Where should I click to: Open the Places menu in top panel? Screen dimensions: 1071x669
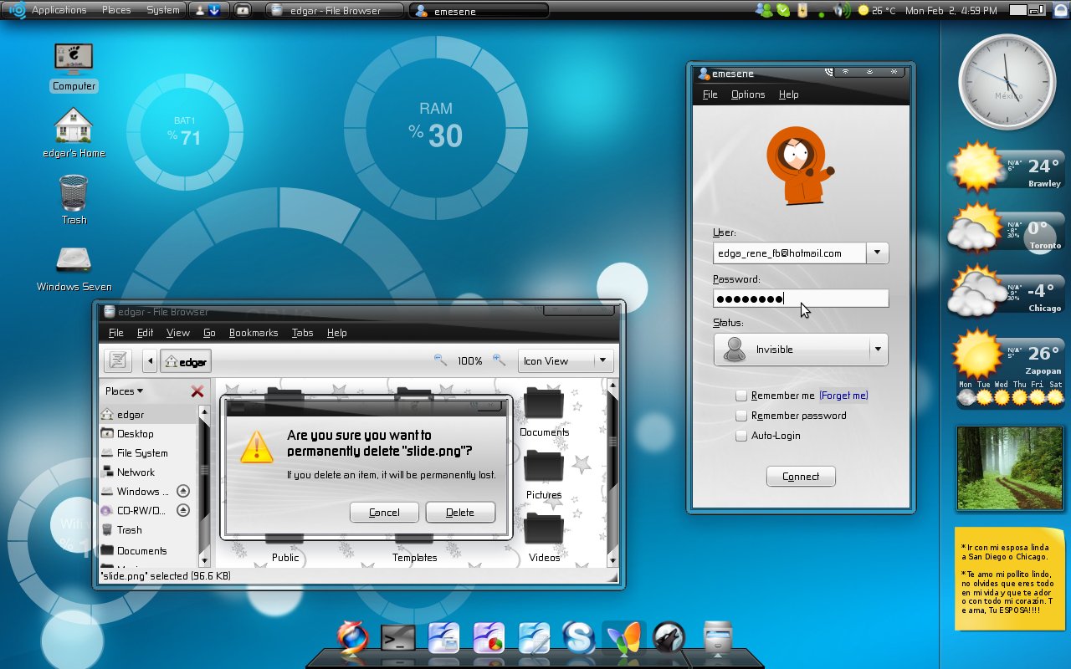[x=116, y=10]
